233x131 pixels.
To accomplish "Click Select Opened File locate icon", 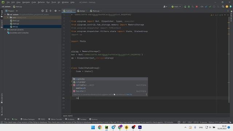I will 43,11.
